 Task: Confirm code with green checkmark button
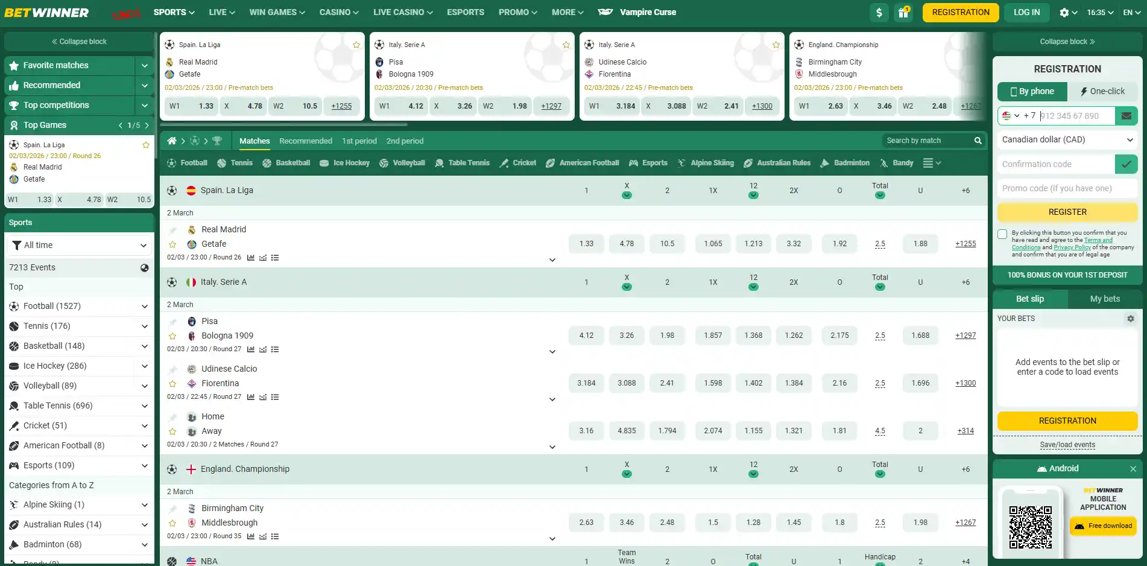click(x=1126, y=164)
